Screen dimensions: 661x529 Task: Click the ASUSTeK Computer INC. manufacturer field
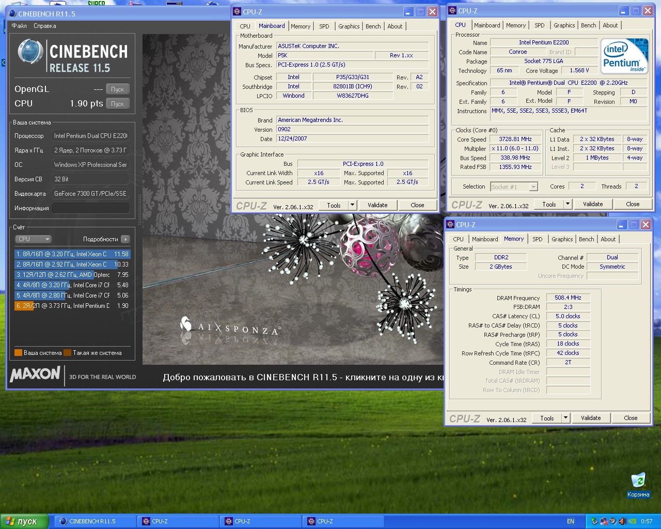pyautogui.click(x=353, y=46)
